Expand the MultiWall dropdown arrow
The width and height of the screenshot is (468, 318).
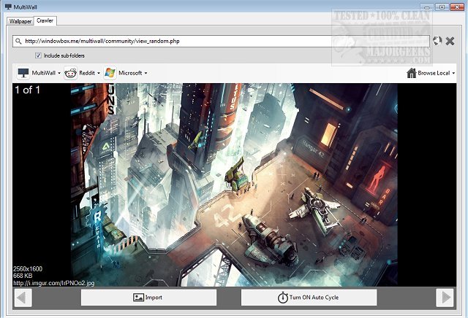point(59,73)
